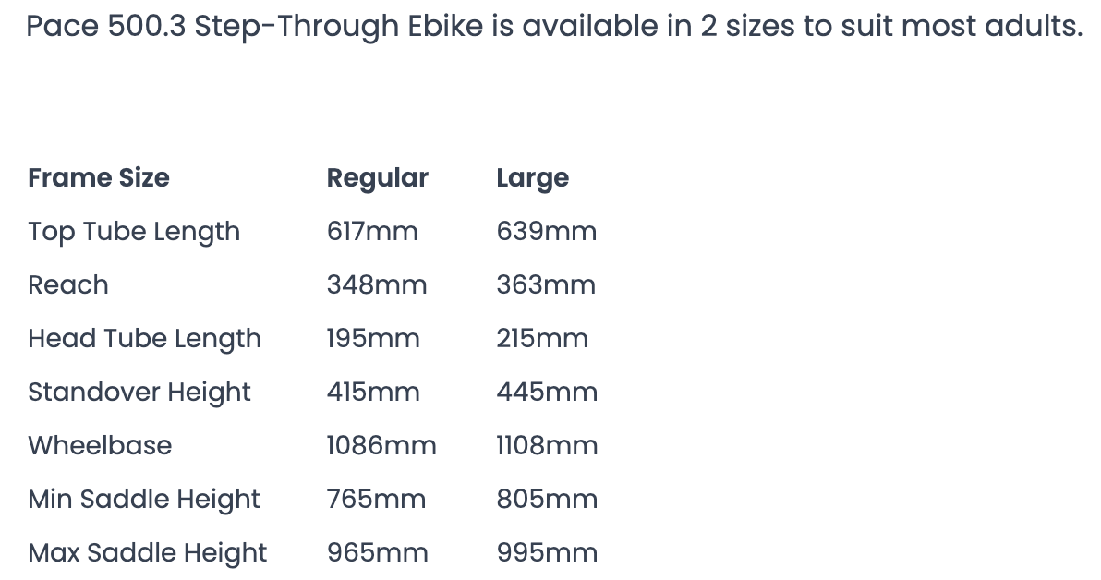Select the Regular column header
This screenshot has width=1101, height=580.
377,177
